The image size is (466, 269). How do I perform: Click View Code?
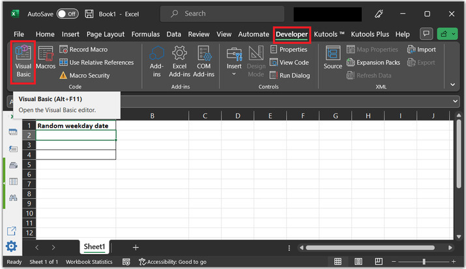pos(289,63)
